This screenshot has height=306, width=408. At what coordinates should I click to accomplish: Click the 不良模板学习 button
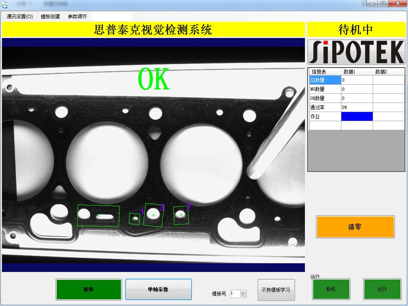(x=276, y=290)
